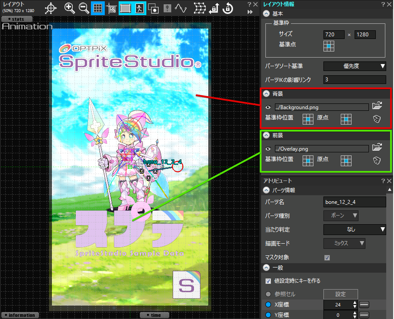Set 背景 原点 anchor grid

346,119
